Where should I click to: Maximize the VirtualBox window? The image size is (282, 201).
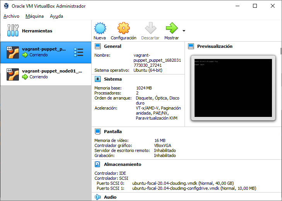point(255,6)
